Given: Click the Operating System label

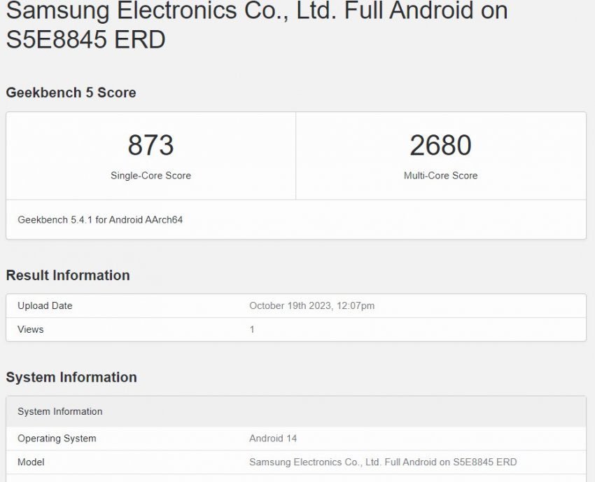Looking at the screenshot, I should click(x=57, y=439).
